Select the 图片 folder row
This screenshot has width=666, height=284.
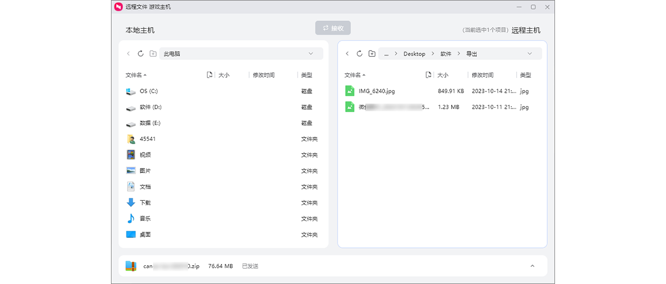[x=223, y=171]
